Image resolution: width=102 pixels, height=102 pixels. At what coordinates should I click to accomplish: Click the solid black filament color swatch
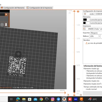85,20
